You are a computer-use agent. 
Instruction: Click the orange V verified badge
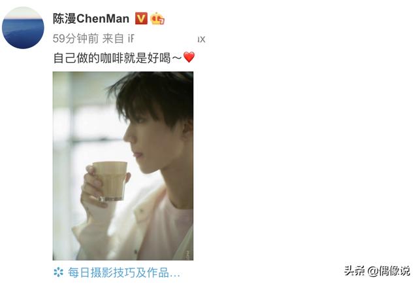pyautogui.click(x=141, y=19)
